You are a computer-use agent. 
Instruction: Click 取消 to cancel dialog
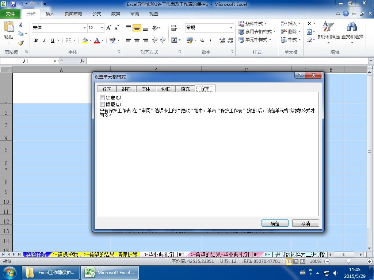306,223
